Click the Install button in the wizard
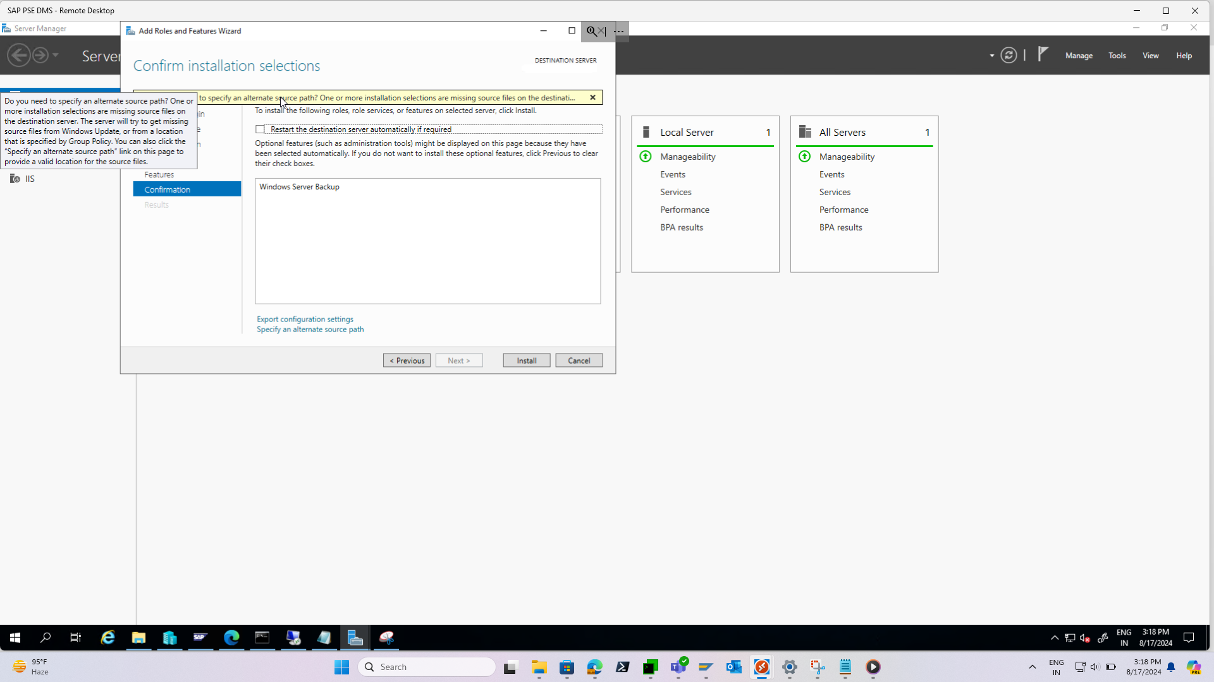 click(526, 360)
